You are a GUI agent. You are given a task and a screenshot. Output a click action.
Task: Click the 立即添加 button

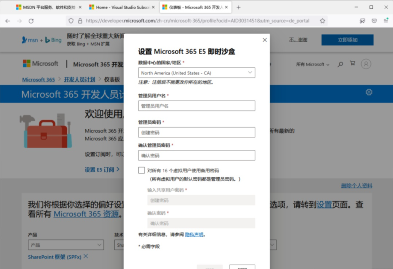pos(347,40)
